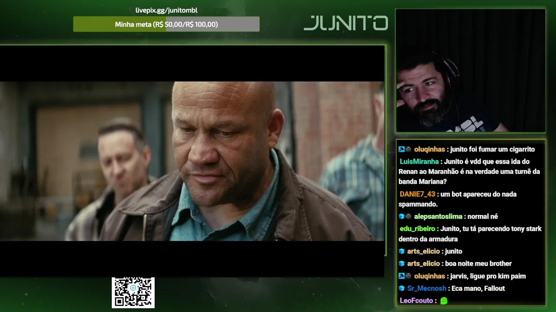Click the 'tony stark dentro da armadura' message
The image size is (556, 312).
pyautogui.click(x=470, y=234)
